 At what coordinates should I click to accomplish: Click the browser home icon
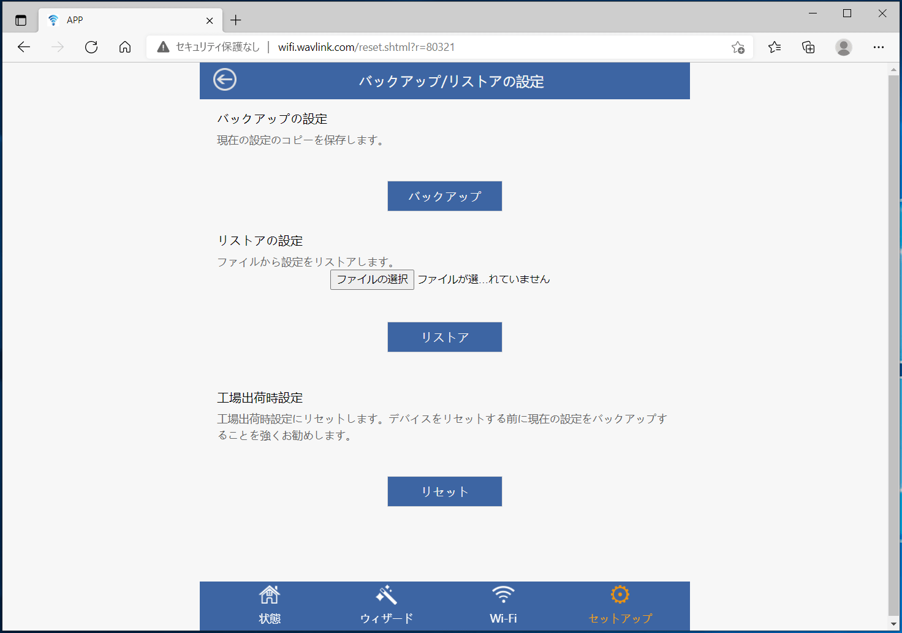(x=125, y=47)
